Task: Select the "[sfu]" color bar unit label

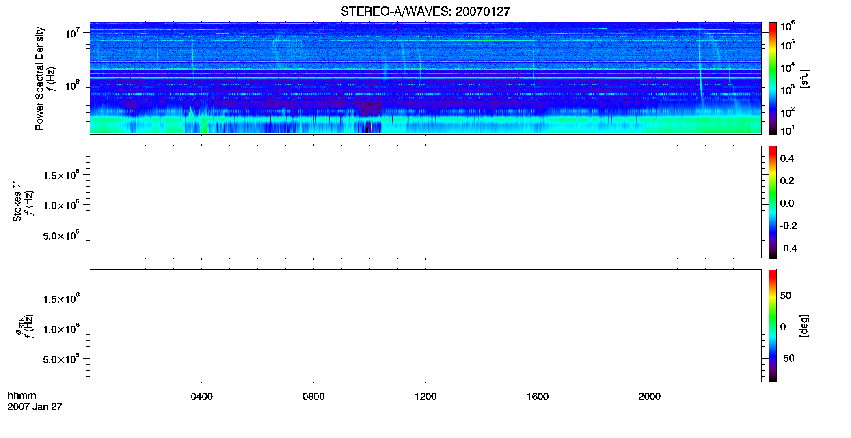Action: click(x=804, y=78)
